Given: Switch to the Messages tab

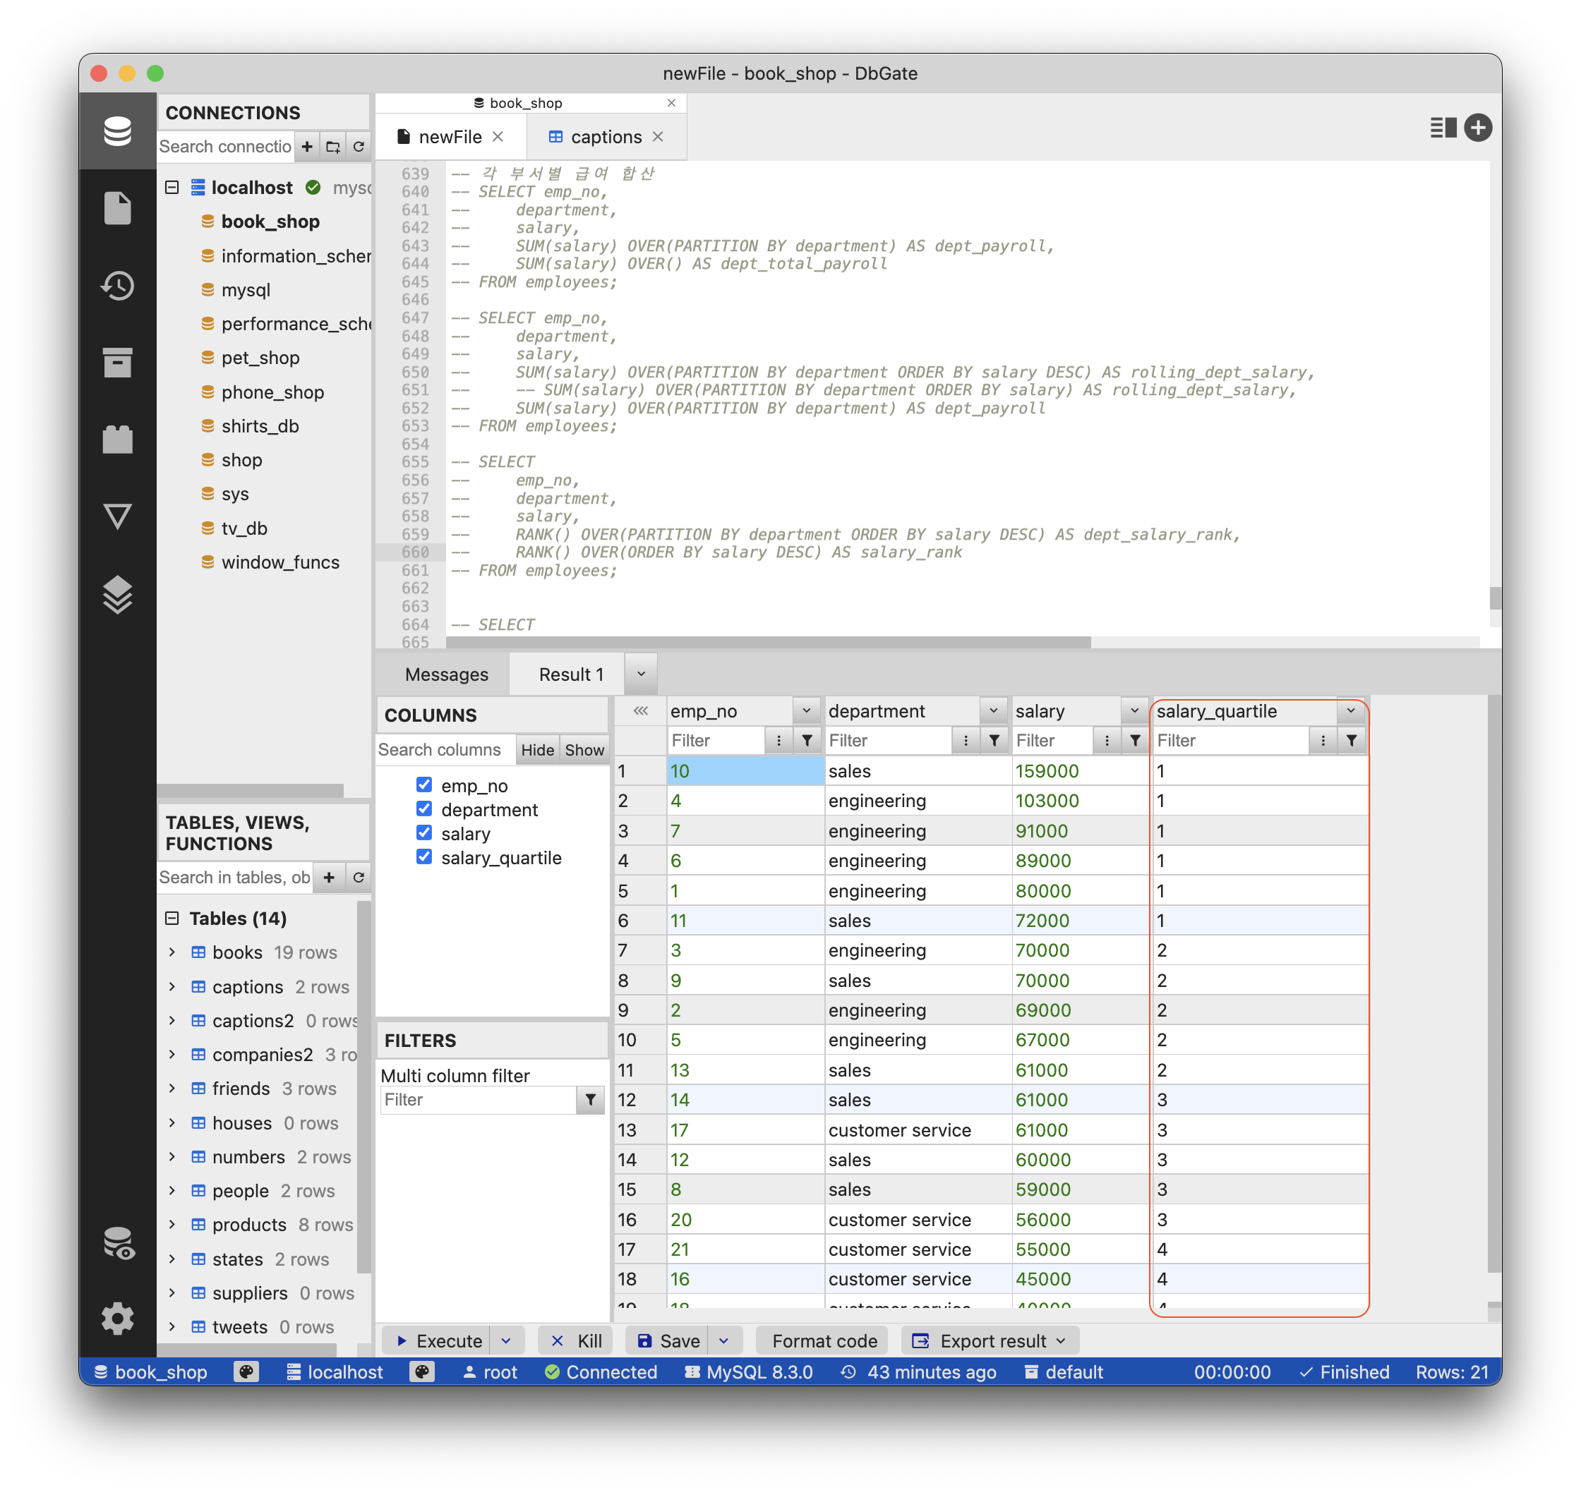Looking at the screenshot, I should pos(446,674).
